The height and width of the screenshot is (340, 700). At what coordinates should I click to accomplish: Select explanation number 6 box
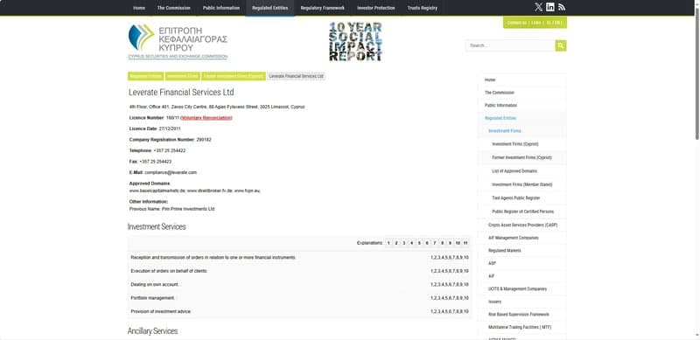[427, 243]
